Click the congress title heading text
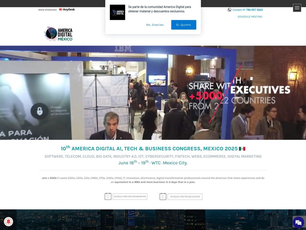Screen dimensions: 306x230 [153, 148]
